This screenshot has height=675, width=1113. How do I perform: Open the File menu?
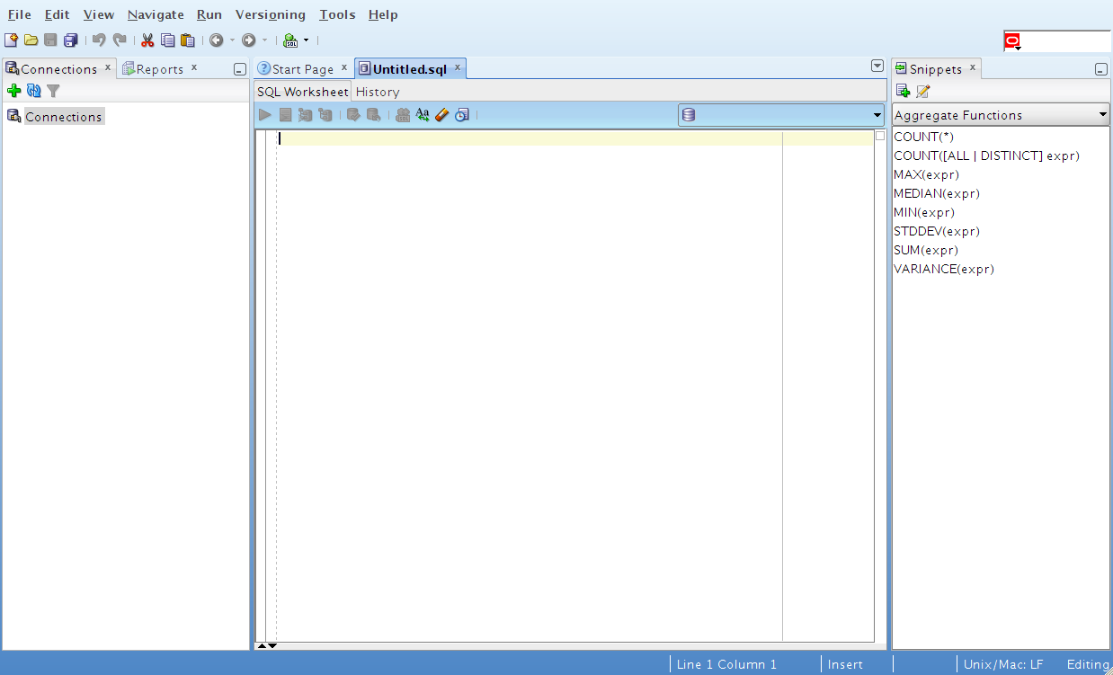(x=19, y=14)
